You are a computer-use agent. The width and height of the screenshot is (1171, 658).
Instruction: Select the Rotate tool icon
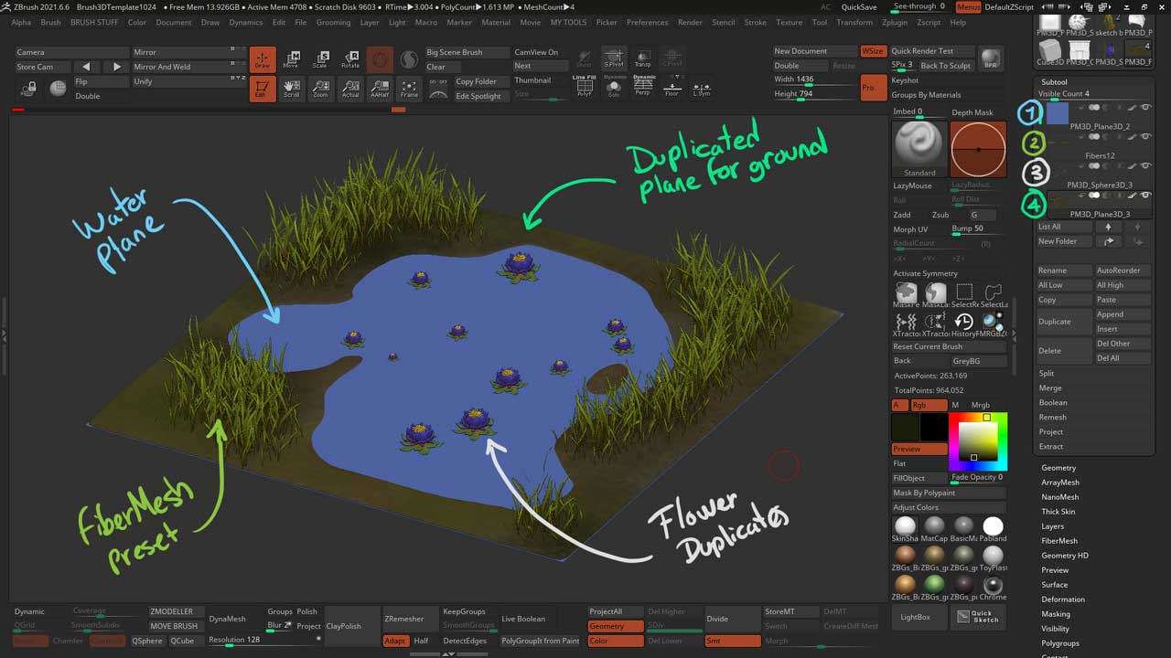tap(350, 59)
